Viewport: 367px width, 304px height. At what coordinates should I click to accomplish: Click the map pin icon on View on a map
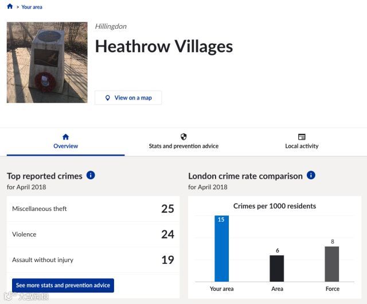[x=107, y=98]
